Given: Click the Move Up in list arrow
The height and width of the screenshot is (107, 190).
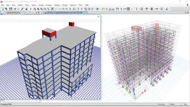Looking at the screenshot, I should point(78,9).
